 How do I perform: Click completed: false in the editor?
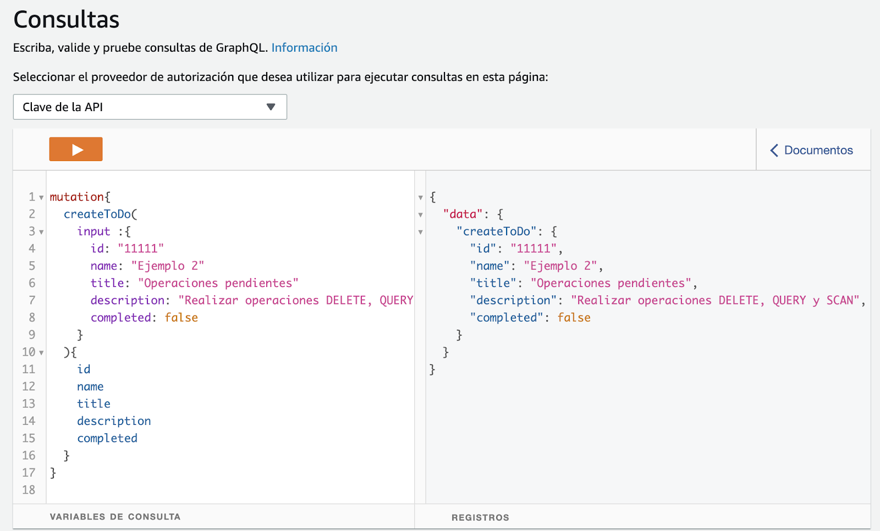[x=144, y=318]
